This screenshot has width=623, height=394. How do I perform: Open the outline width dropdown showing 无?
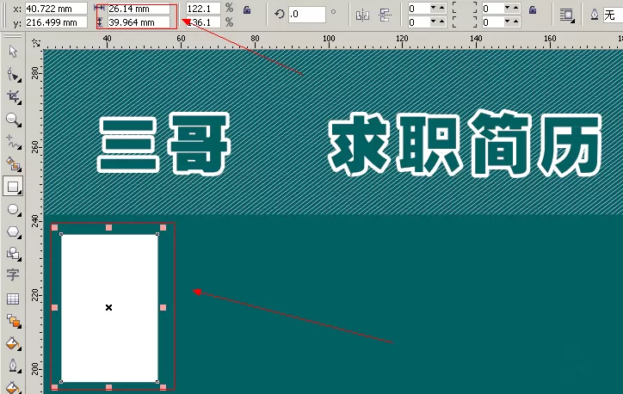pyautogui.click(x=613, y=15)
